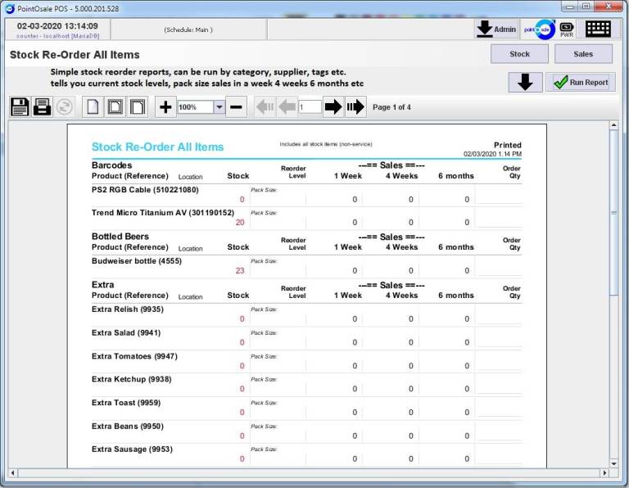Open the on-screen keyboard
Screen dimensions: 629x488
598,29
